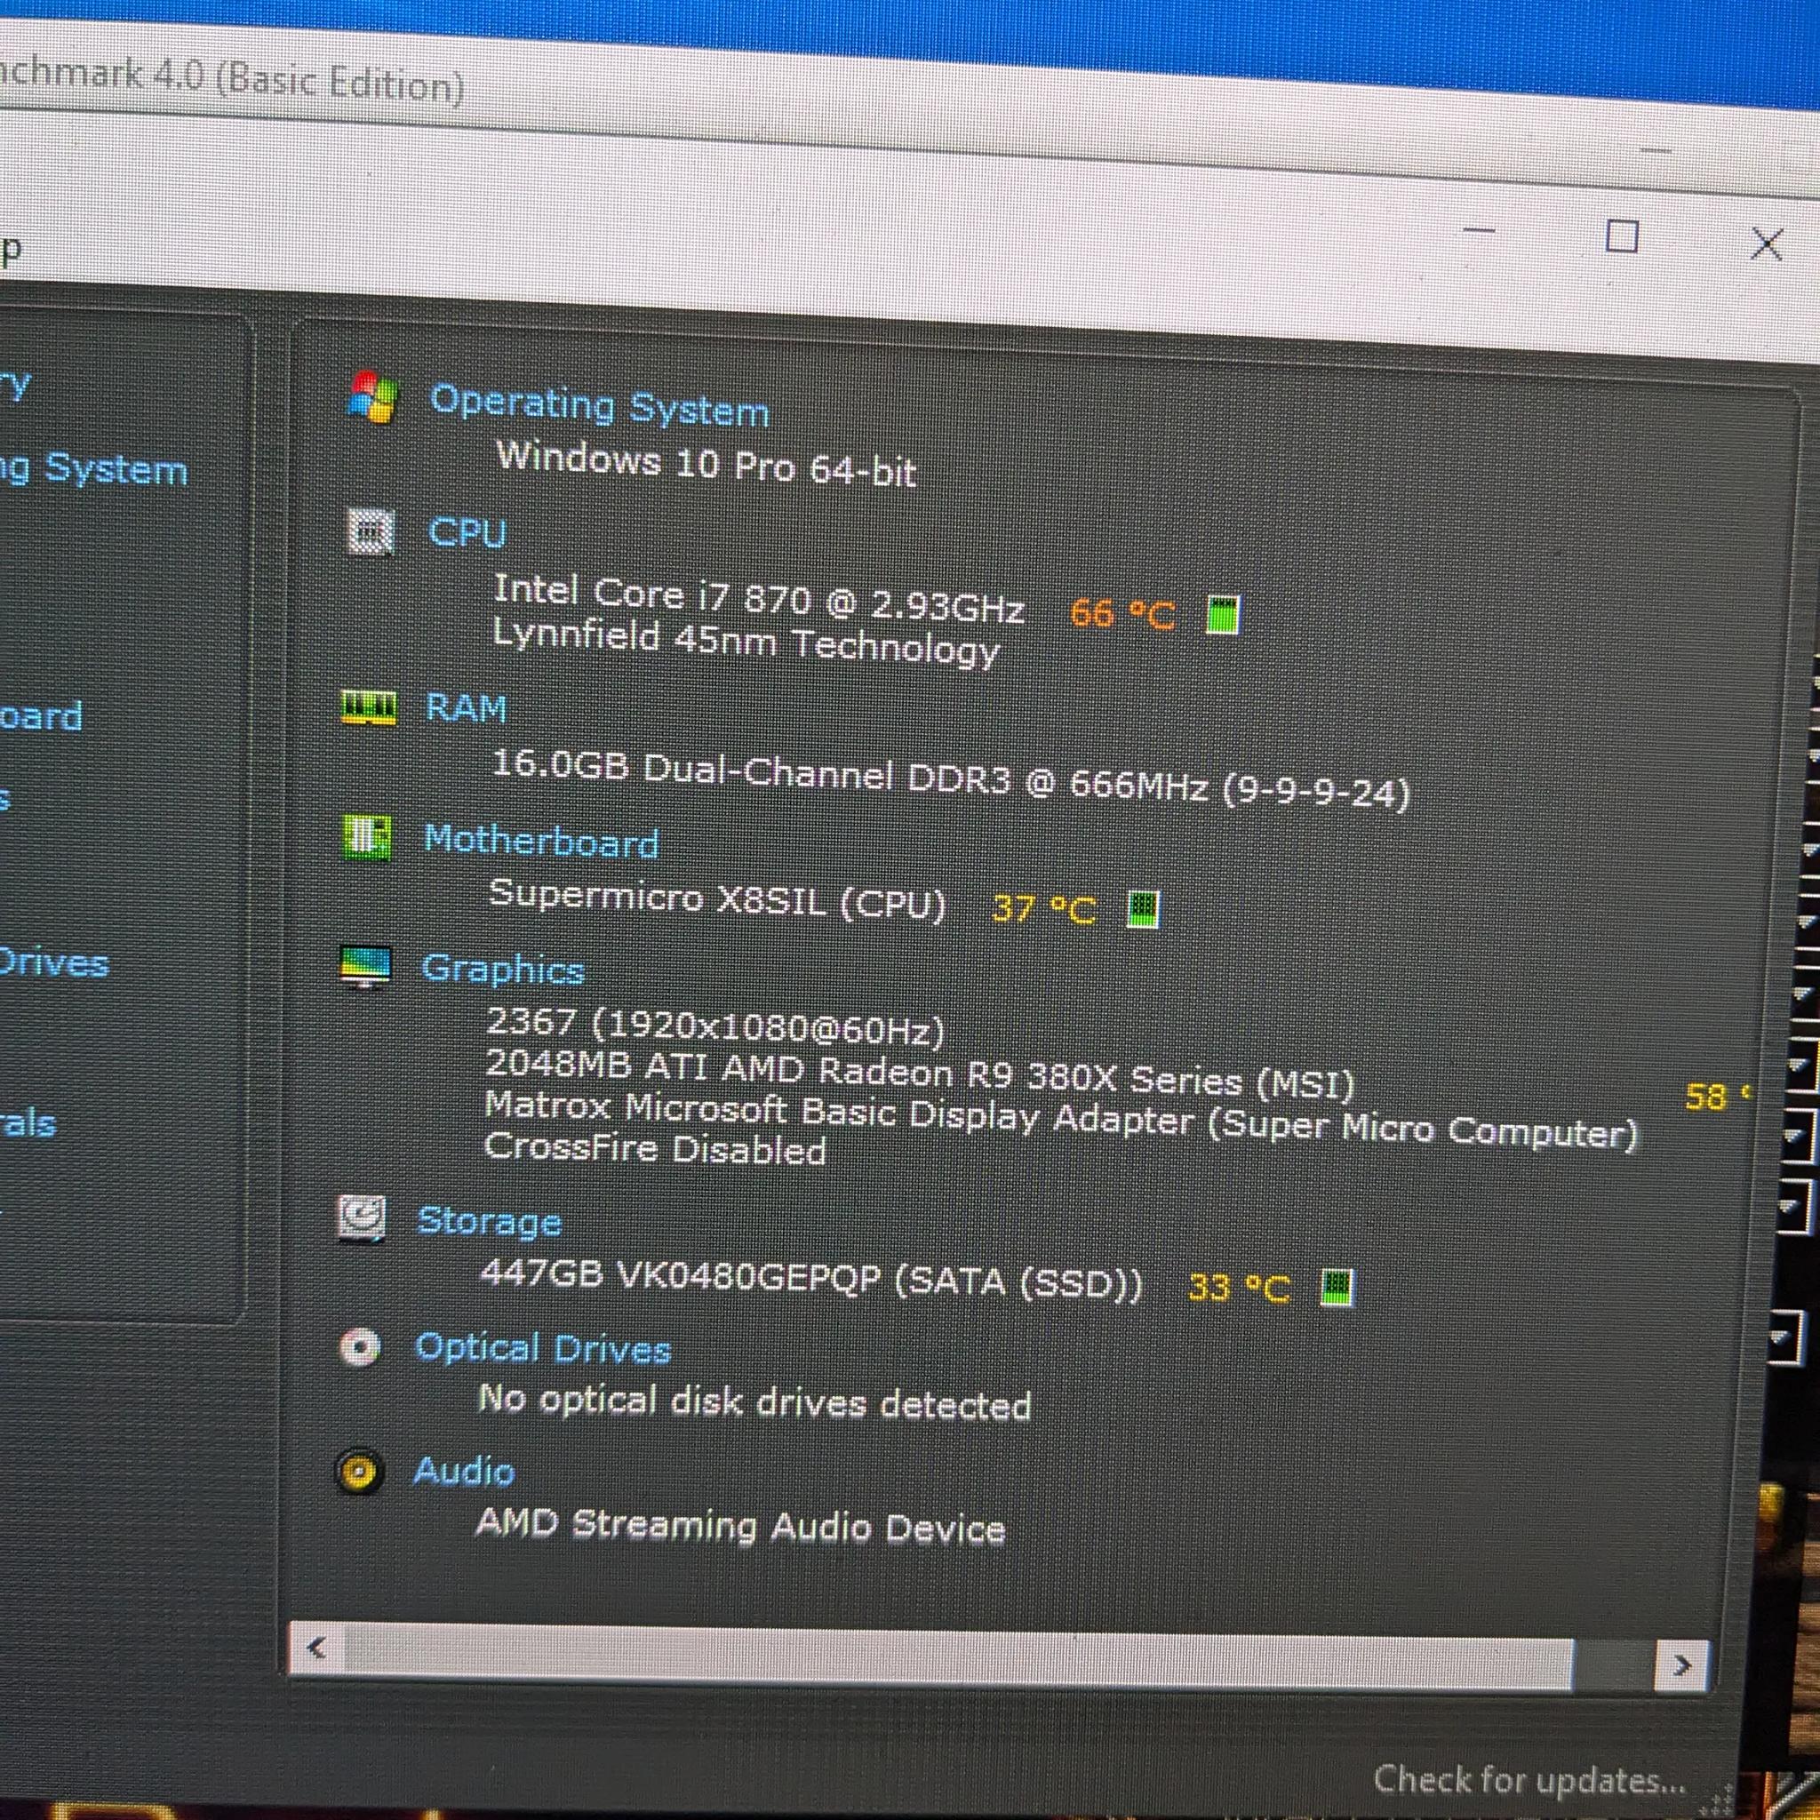Select the 447GB VK0480GEPQP storage line

coord(811,1280)
